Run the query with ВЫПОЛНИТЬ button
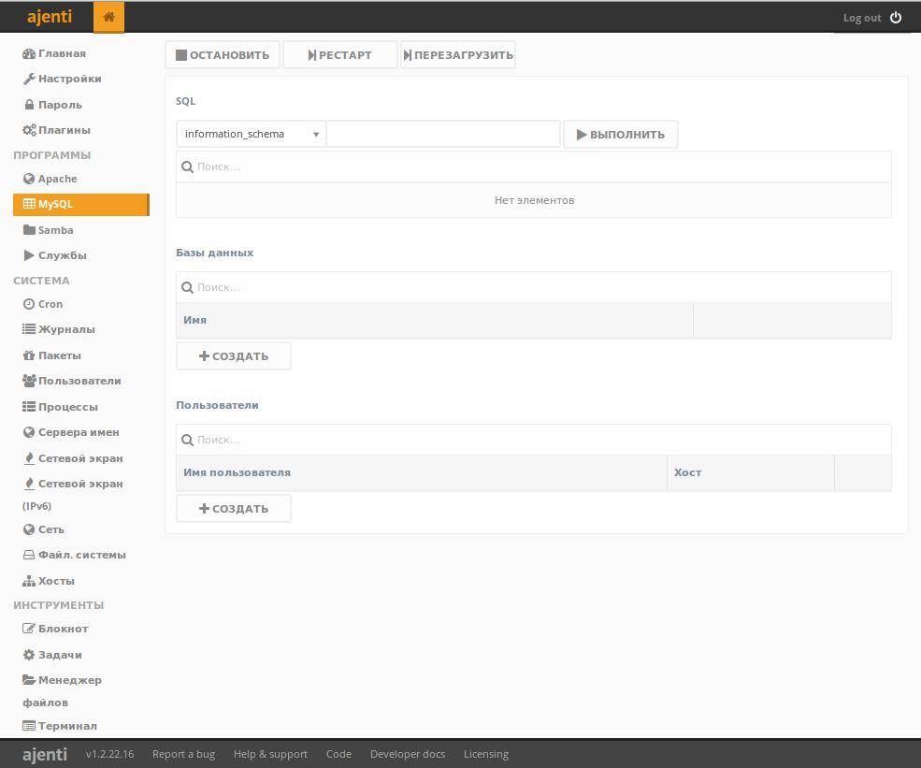The image size is (921, 768). pos(620,134)
